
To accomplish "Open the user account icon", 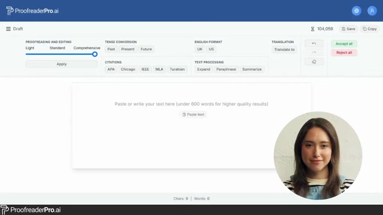I will [372, 11].
